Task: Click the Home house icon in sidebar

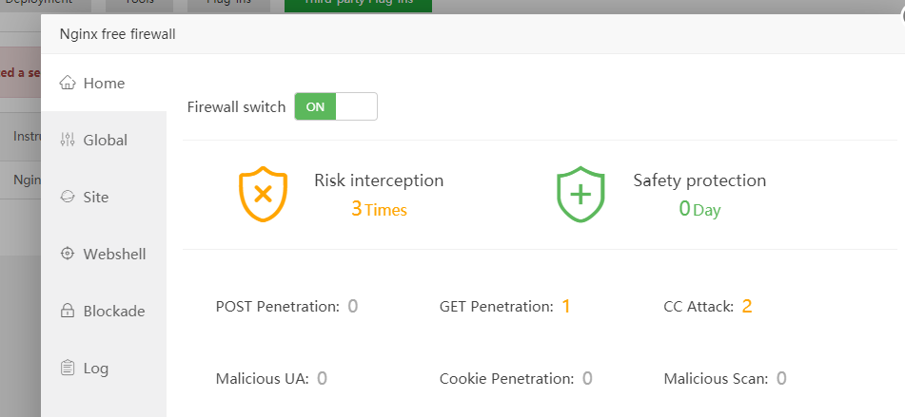Action: (68, 84)
